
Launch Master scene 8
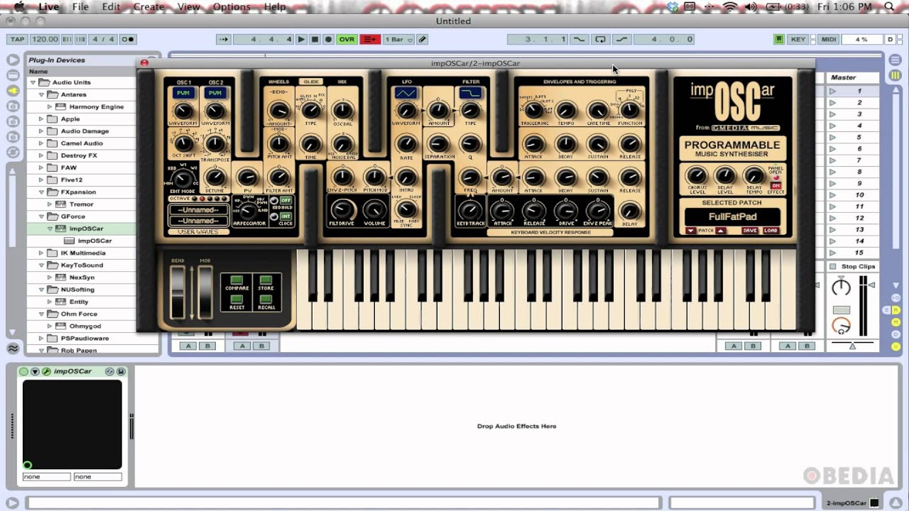coord(833,172)
